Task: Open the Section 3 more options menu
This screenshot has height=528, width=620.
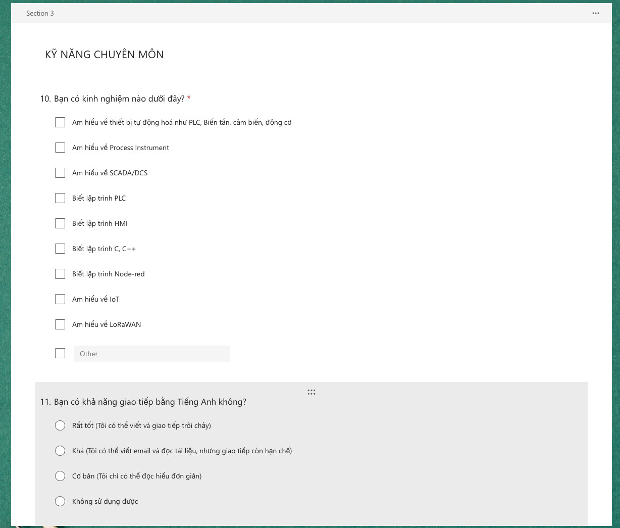Action: pos(596,13)
